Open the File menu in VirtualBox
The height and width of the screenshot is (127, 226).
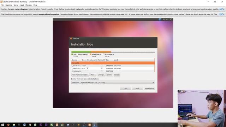tap(2, 5)
